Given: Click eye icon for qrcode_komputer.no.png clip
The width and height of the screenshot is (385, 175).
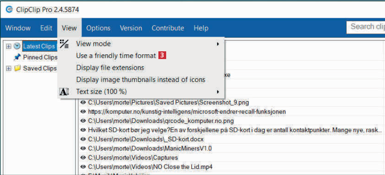Looking at the screenshot, I should click(x=83, y=121).
